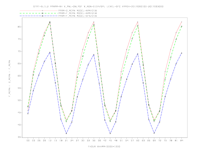Click y-axis tick label 40
Screen dimensions: 198x153
pos(19,125)
